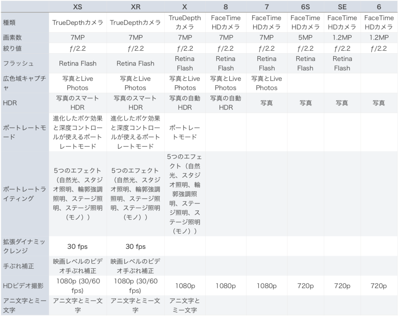Click 30 fps cell for XS
Viewport: 398px width, 316px height.
78,246
